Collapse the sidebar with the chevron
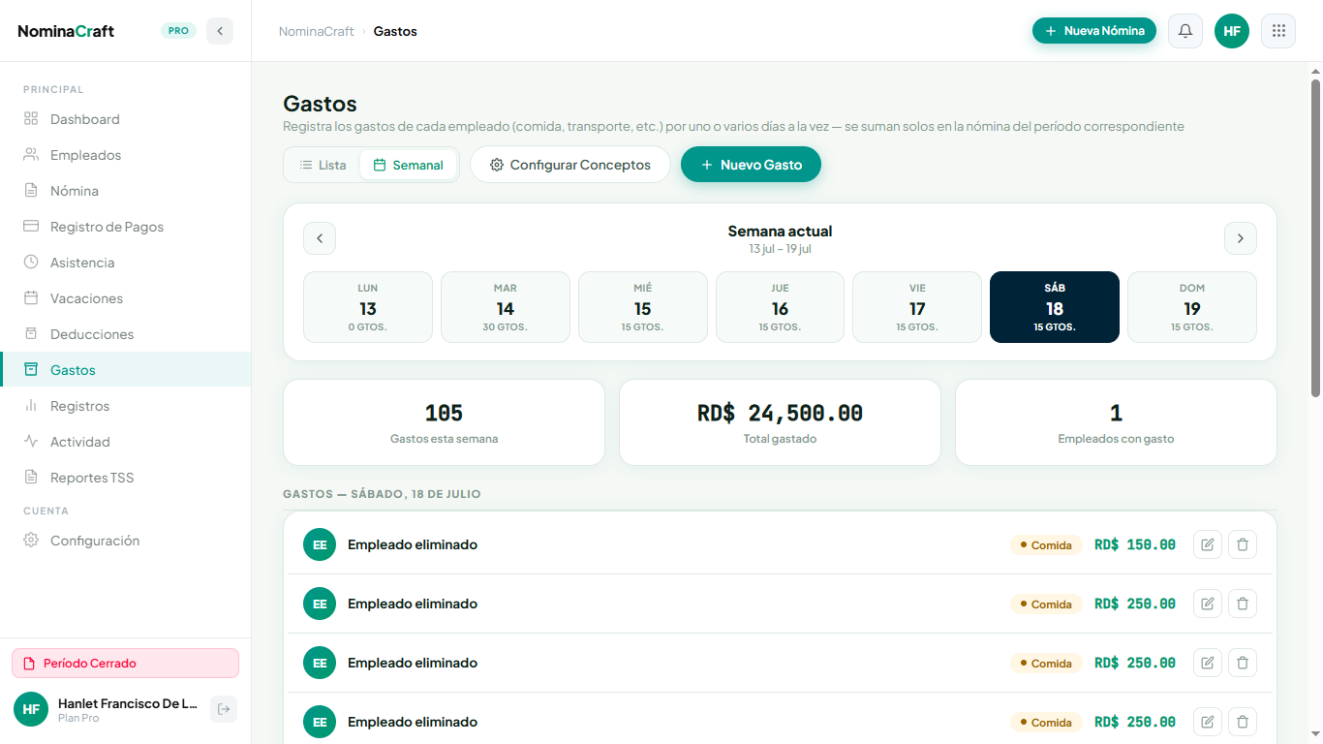1323x744 pixels. pyautogui.click(x=220, y=31)
